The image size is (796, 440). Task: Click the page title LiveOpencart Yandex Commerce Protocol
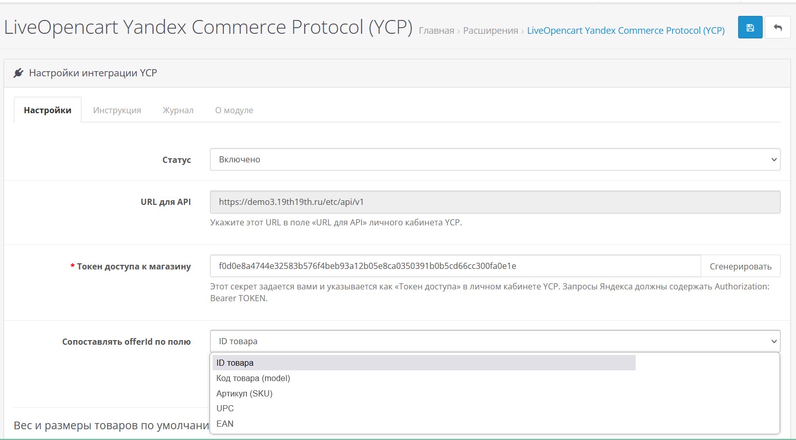click(208, 27)
